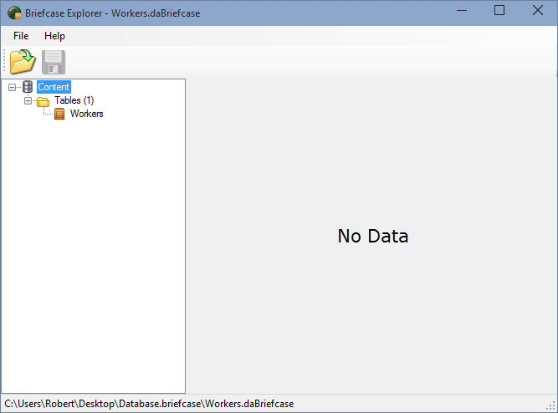Open the File menu
Image resolution: width=558 pixels, height=413 pixels.
21,36
